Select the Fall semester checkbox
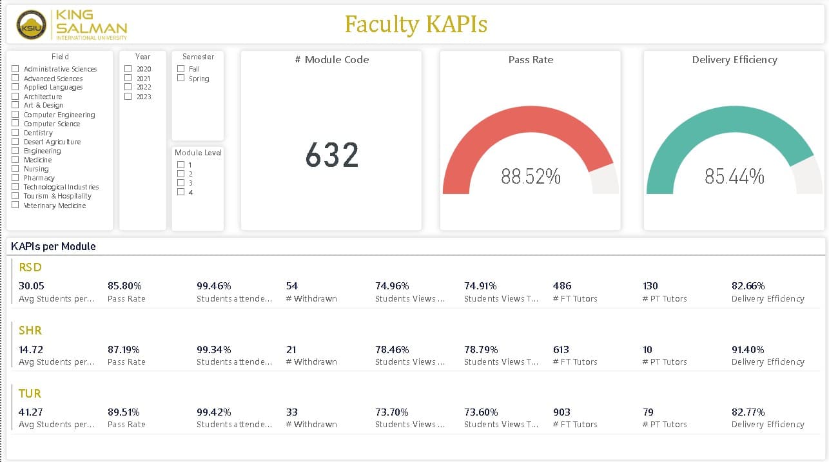 coord(181,68)
